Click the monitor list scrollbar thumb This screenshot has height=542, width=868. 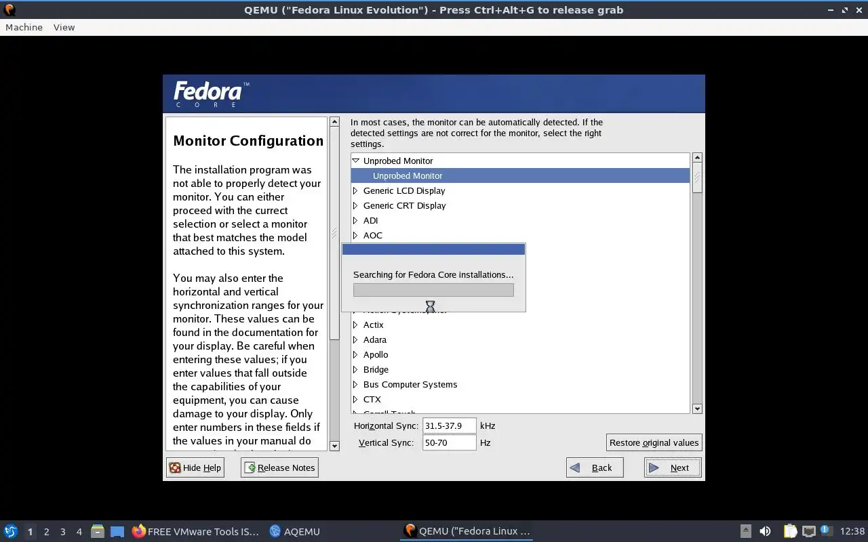tap(697, 178)
